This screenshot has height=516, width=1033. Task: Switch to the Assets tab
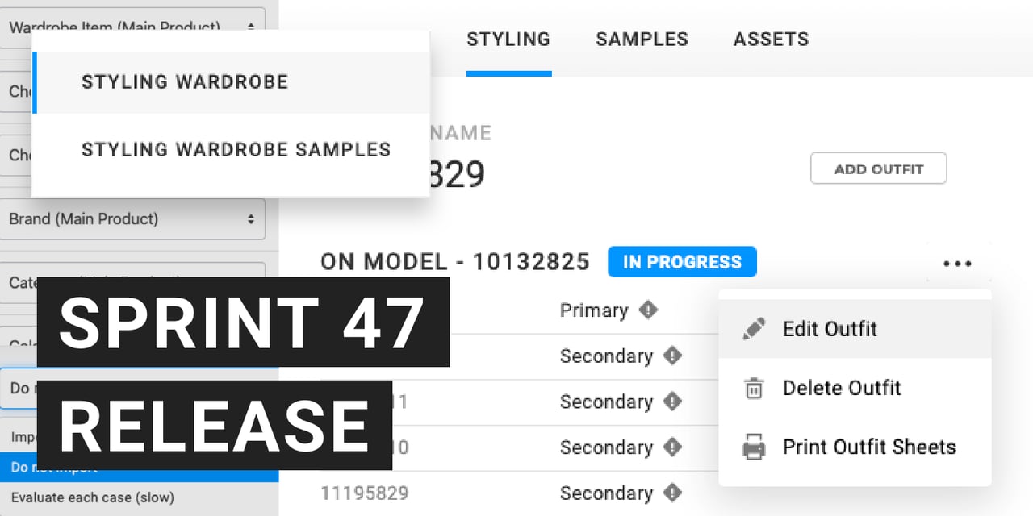771,39
